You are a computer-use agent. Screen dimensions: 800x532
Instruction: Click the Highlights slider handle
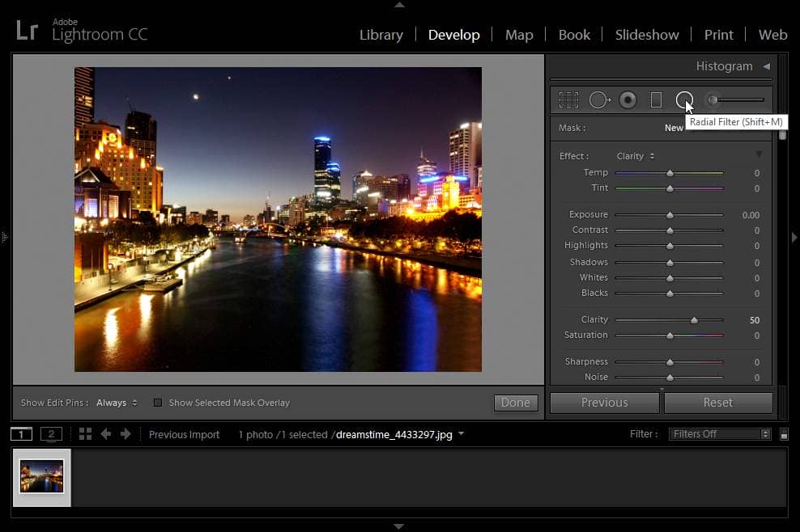pyautogui.click(x=670, y=246)
